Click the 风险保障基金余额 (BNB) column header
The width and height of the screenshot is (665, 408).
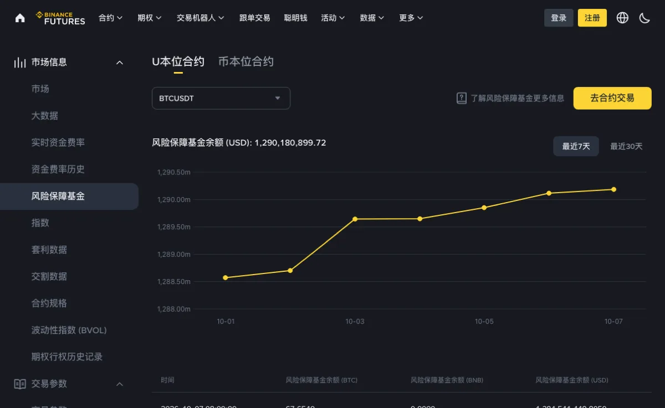pos(447,380)
